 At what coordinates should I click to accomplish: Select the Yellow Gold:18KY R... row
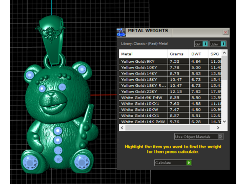170,85
